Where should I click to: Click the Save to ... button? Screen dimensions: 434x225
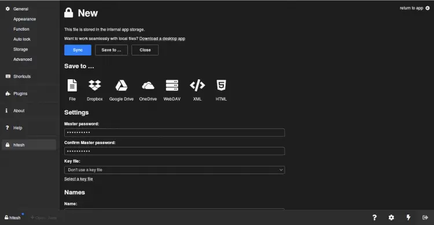click(111, 50)
